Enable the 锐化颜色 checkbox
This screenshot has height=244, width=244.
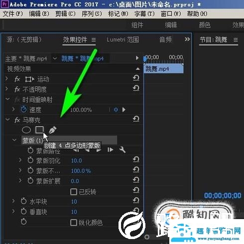[x=74, y=223]
